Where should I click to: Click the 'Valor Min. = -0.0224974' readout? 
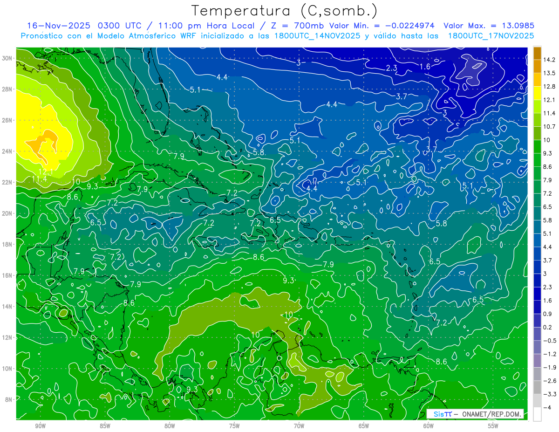click(x=382, y=26)
